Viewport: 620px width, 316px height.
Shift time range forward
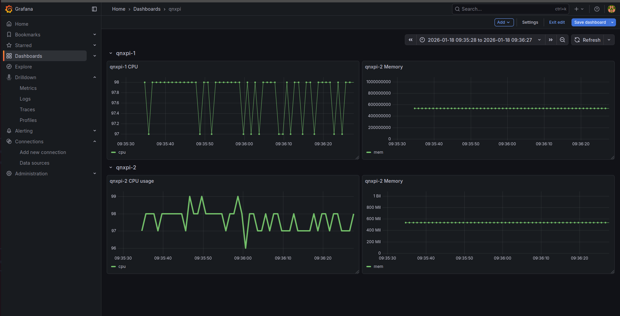tap(551, 40)
